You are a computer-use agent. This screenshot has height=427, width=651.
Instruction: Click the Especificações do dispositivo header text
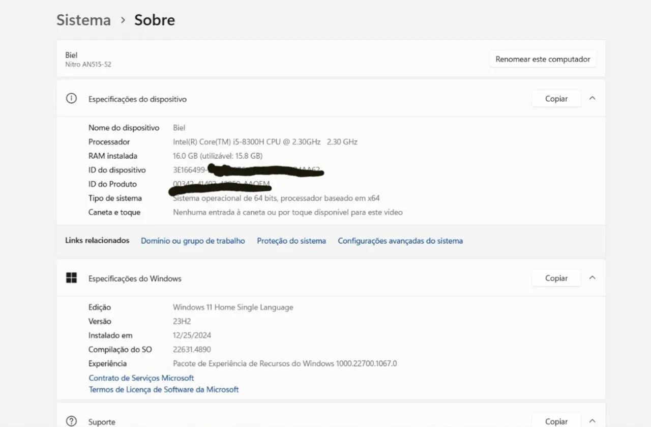137,99
